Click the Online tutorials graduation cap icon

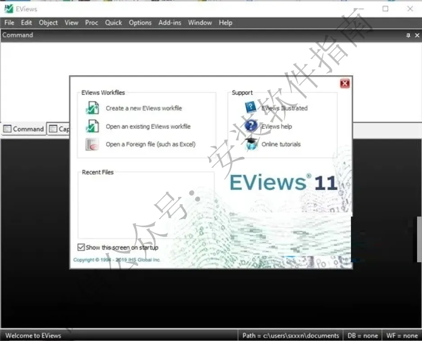click(x=251, y=144)
